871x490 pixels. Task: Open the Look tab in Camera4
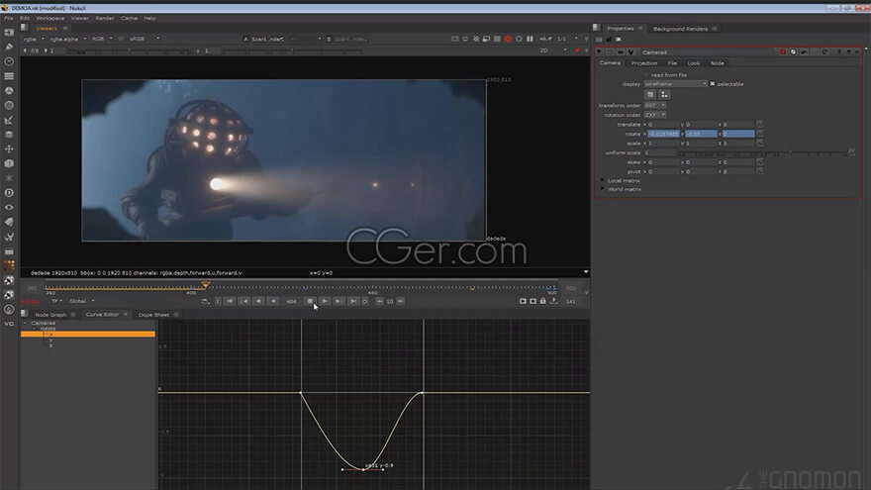693,63
